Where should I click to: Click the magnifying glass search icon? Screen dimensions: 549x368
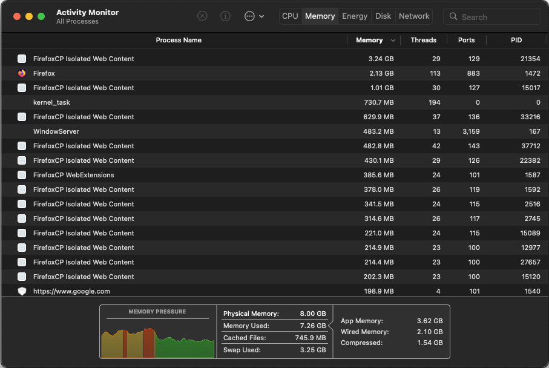pos(453,16)
